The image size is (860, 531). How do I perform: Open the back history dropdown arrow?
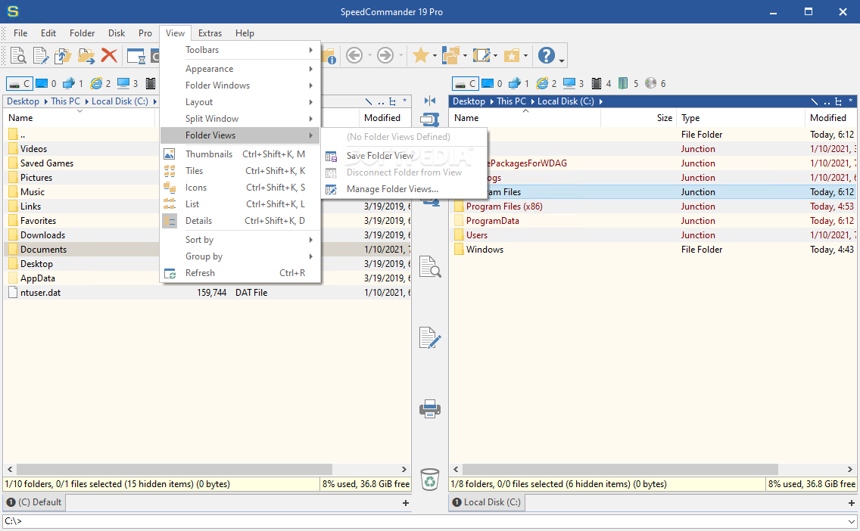point(369,55)
